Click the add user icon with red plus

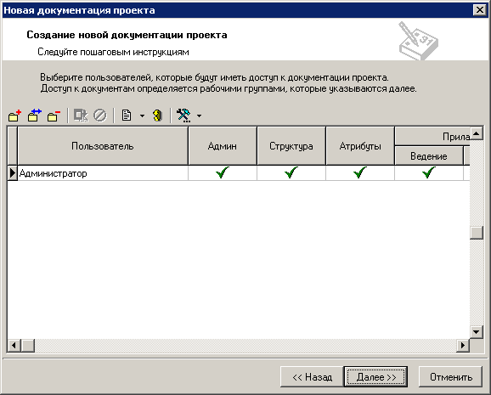point(14,116)
